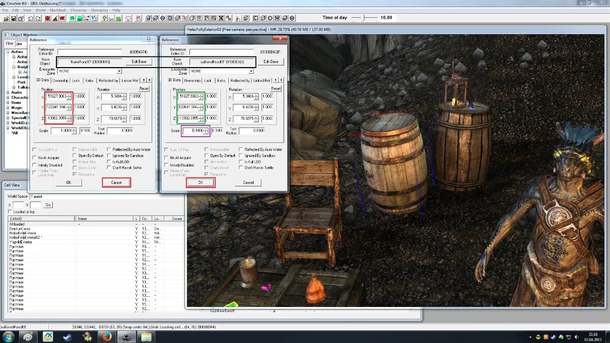Screen dimensions: 610x343
Task: Launch Steam from the taskbar
Action: [67, 336]
